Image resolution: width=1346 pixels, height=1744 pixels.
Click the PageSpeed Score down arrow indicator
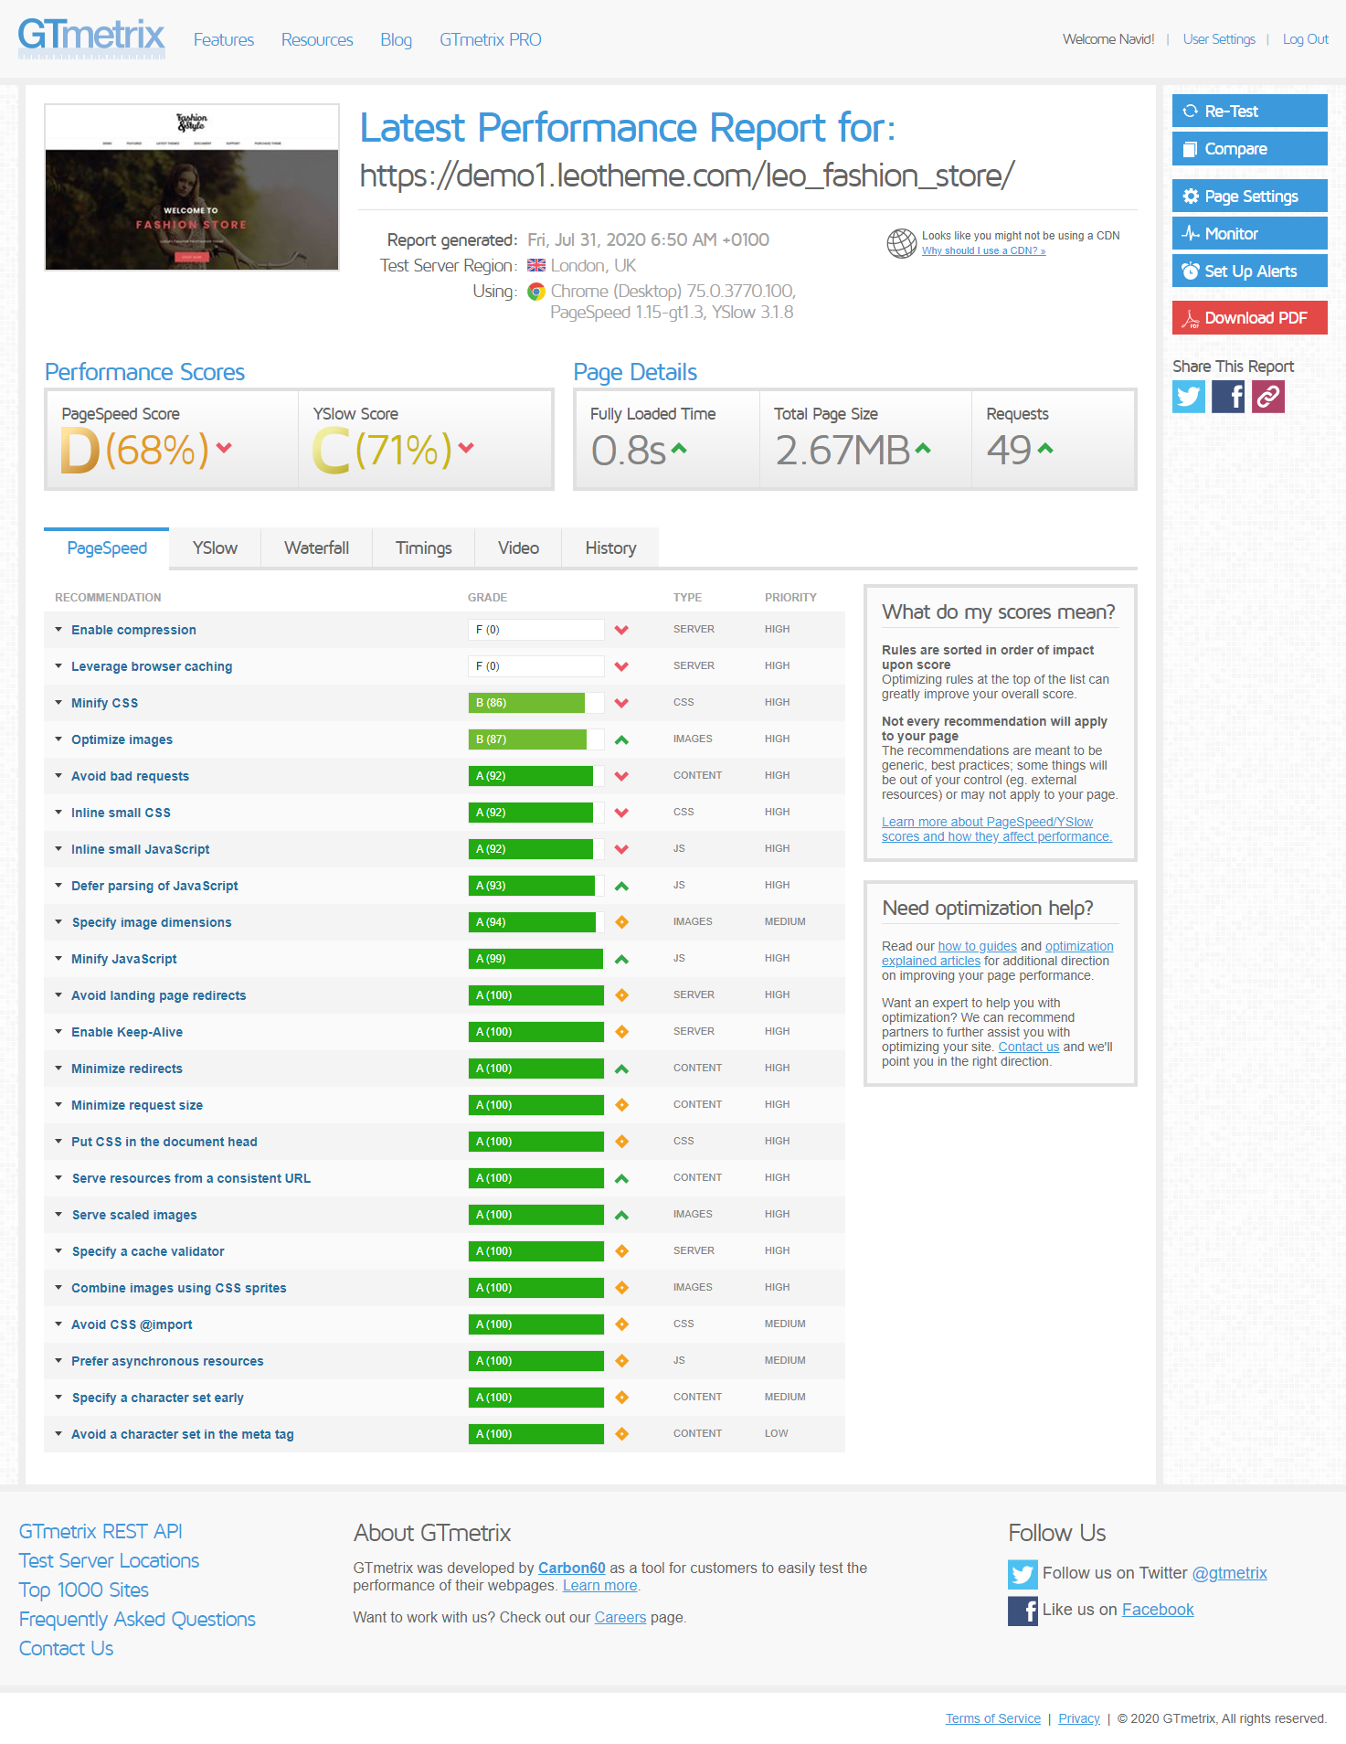coord(224,448)
